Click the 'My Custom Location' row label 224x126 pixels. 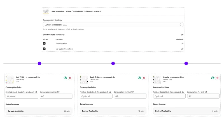(x=64, y=49)
